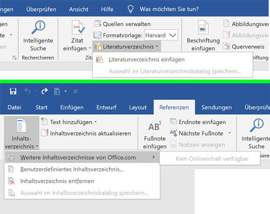Click the lightbulb Tell Me icon
Screen dimensions: 270x214
(131, 9)
